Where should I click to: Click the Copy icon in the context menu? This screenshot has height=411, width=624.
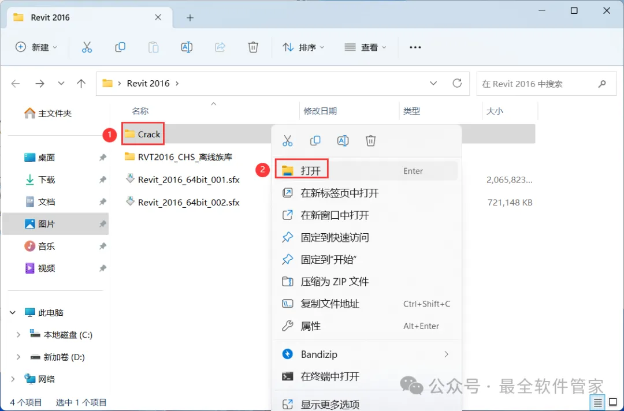315,141
